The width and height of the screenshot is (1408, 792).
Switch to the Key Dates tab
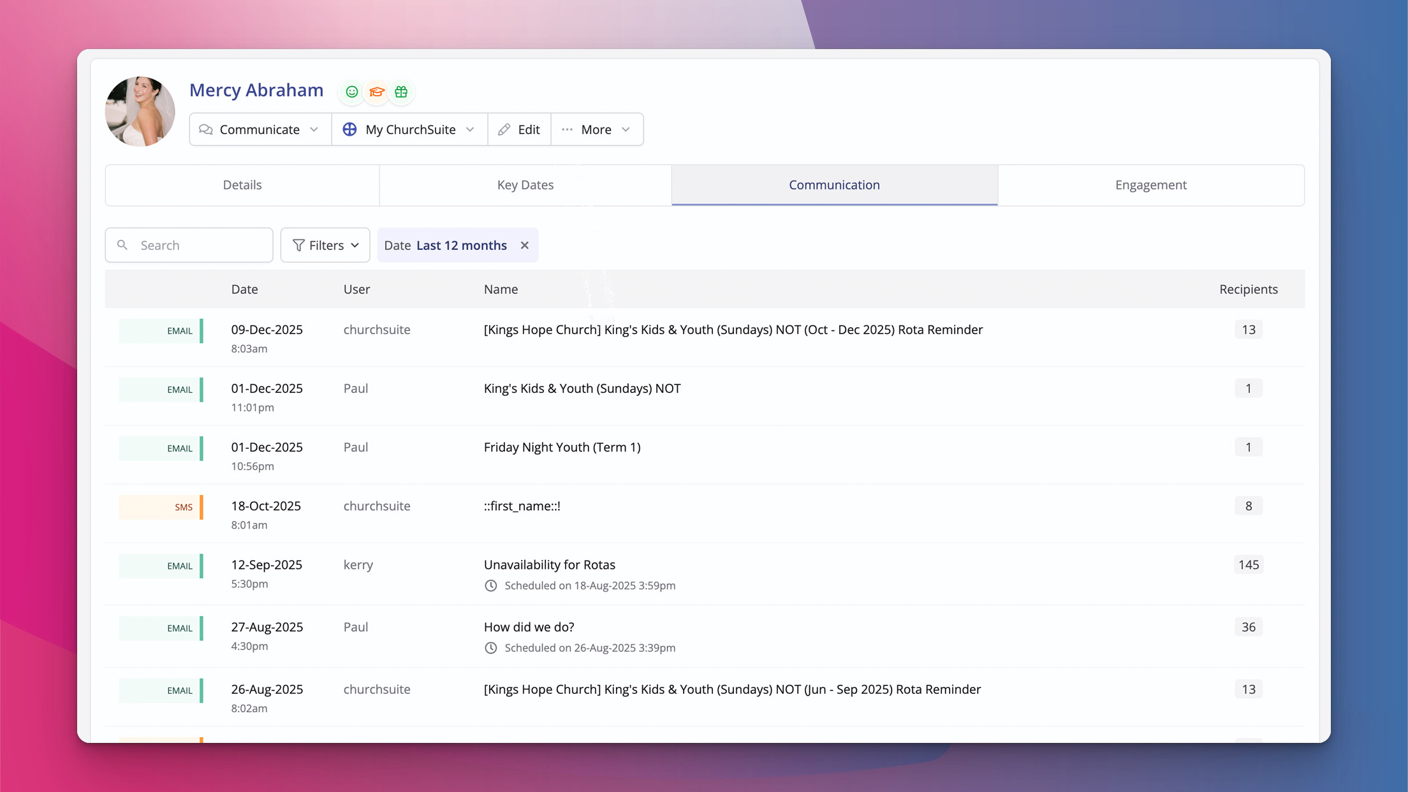pos(525,185)
